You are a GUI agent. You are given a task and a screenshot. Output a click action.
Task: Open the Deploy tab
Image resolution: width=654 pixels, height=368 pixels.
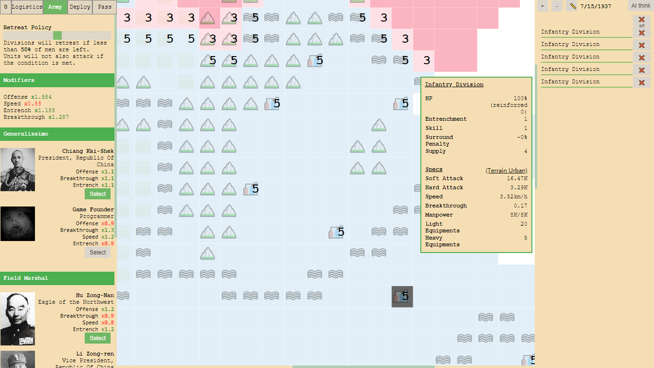(x=79, y=7)
